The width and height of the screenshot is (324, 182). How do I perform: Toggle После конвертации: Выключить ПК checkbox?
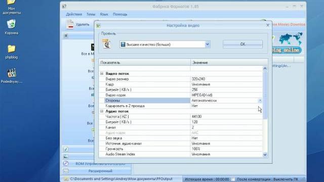coord(233,179)
